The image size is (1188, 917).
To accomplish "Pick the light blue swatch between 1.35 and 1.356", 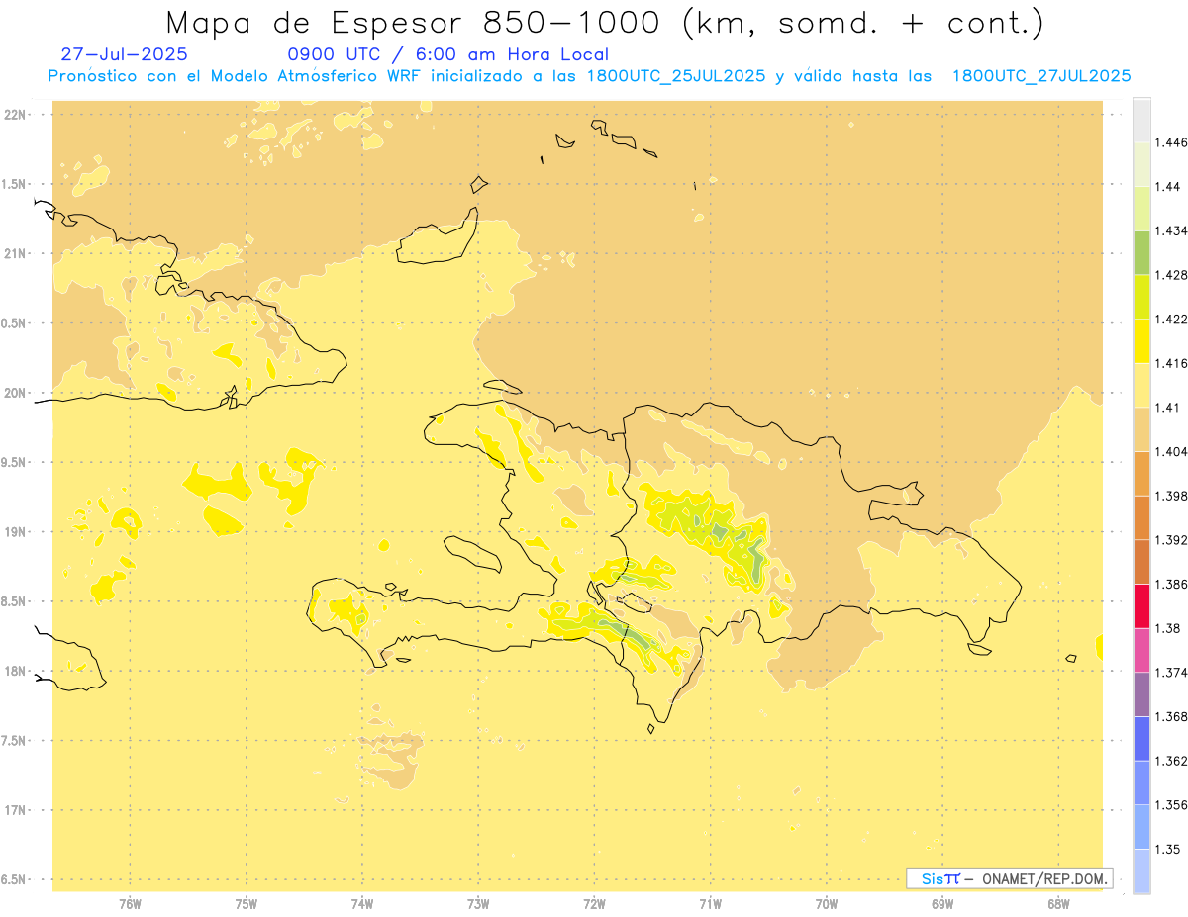I will (1141, 827).
